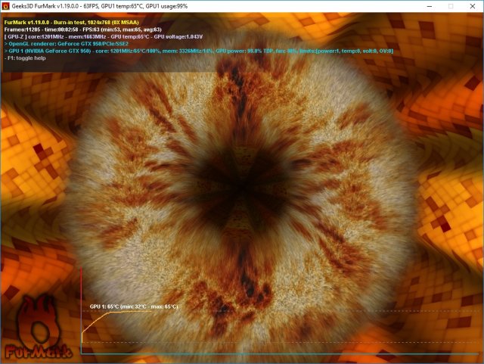484x364 pixels.
Task: Click the blue baseline of temperature graph
Action: [302, 353]
